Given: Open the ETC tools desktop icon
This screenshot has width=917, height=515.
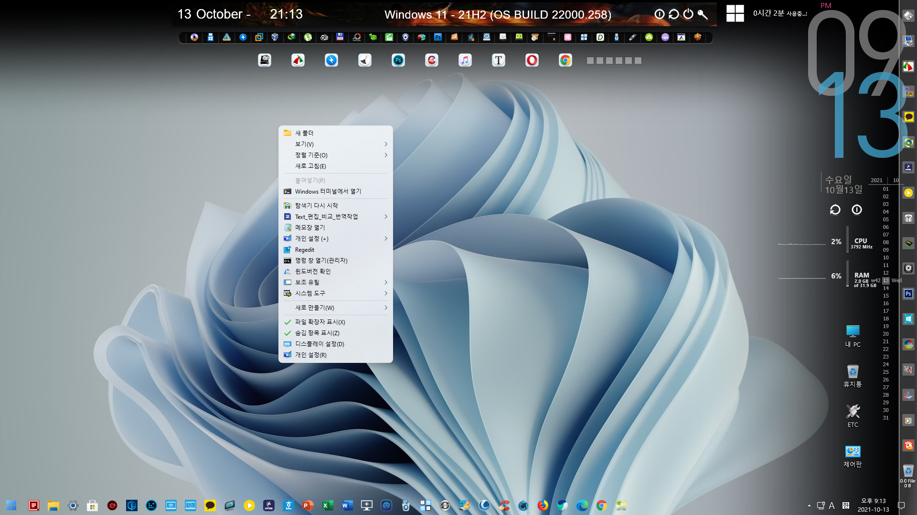Looking at the screenshot, I should [x=853, y=415].
